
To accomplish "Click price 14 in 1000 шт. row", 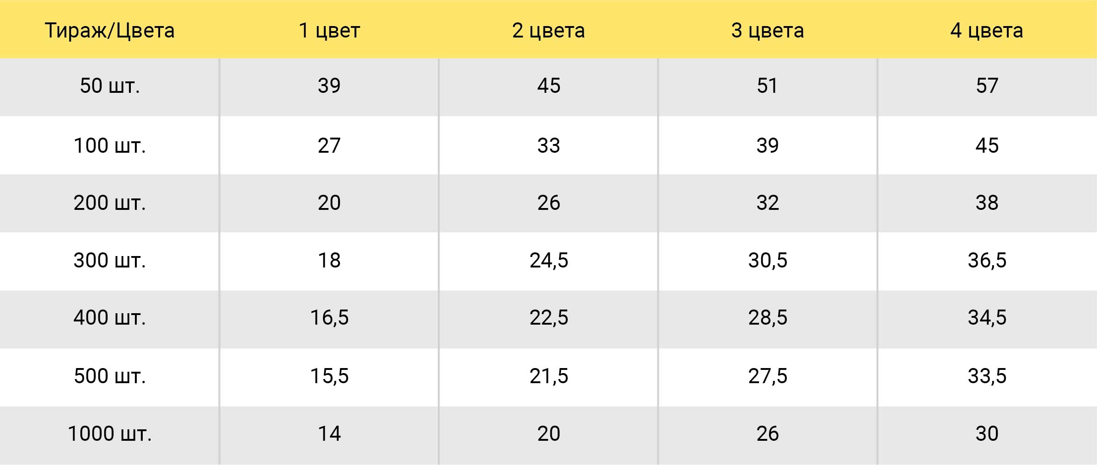I will [x=329, y=434].
